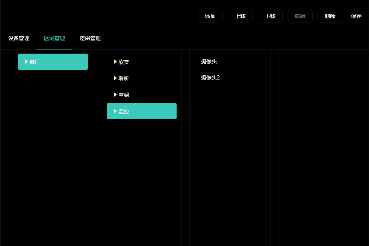Select the 聆听 item label
The image size is (369, 246).
pos(124,78)
